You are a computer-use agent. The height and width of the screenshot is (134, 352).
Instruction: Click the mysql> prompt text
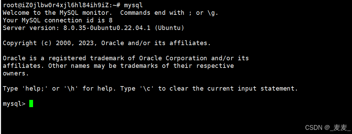coord(14,104)
